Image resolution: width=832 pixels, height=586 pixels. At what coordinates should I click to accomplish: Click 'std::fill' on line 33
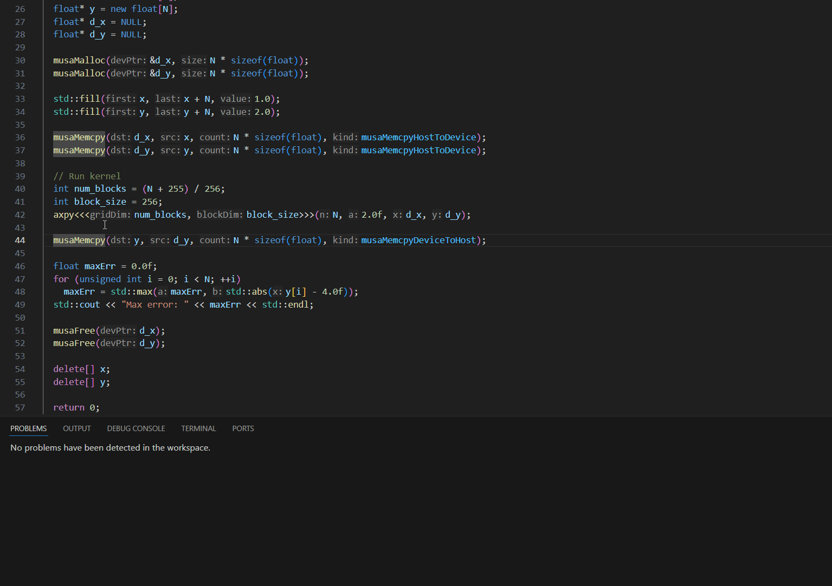[x=76, y=99]
